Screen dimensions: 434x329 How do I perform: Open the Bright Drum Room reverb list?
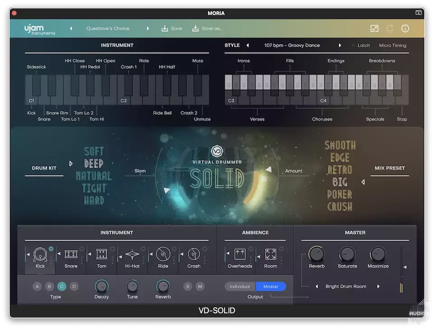pos(346,287)
